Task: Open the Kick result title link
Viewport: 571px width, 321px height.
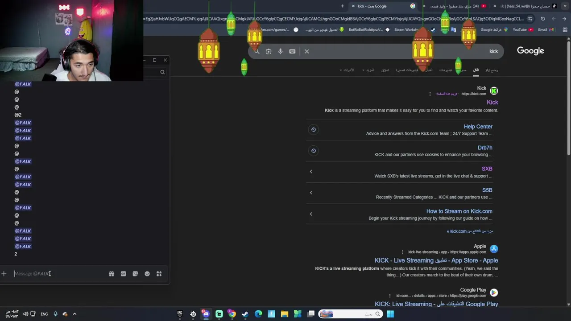Action: click(x=492, y=103)
